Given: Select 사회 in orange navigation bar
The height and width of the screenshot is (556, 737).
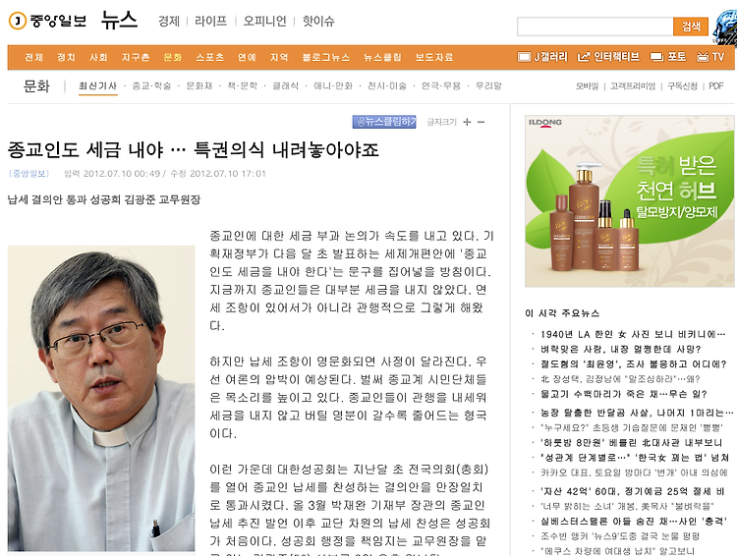Looking at the screenshot, I should coord(98,57).
